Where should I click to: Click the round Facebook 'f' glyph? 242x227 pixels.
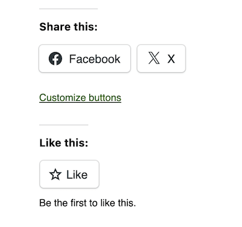point(55,58)
